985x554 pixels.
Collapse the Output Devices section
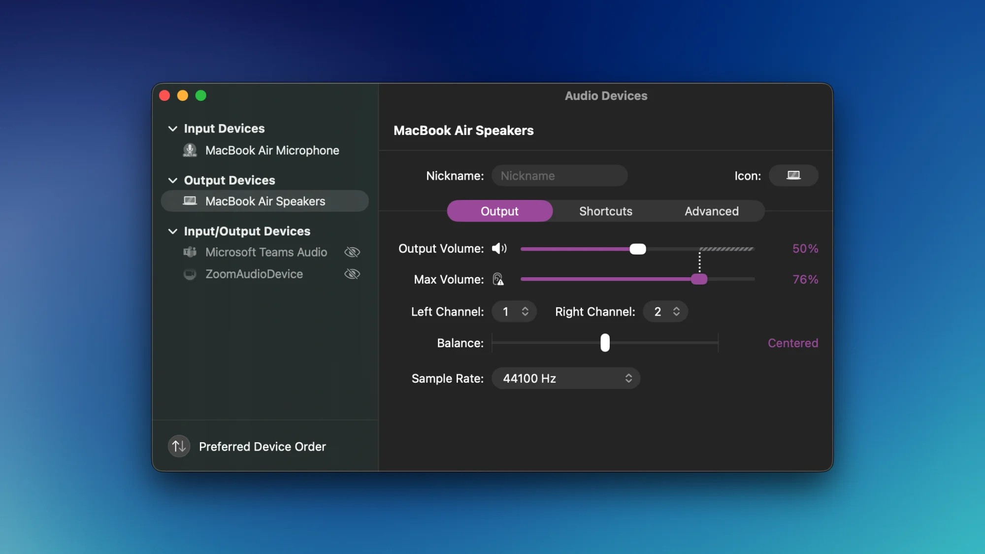tap(173, 180)
